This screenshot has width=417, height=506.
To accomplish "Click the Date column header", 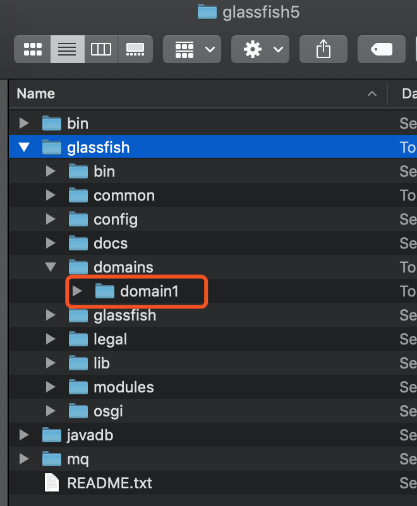I will (x=408, y=93).
